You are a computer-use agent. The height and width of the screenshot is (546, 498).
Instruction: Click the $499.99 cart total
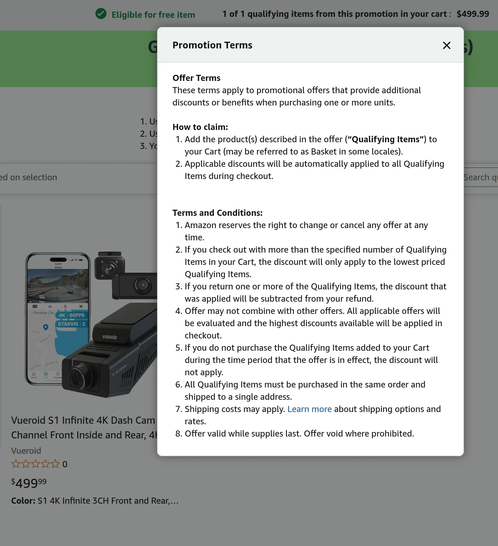[x=473, y=14]
